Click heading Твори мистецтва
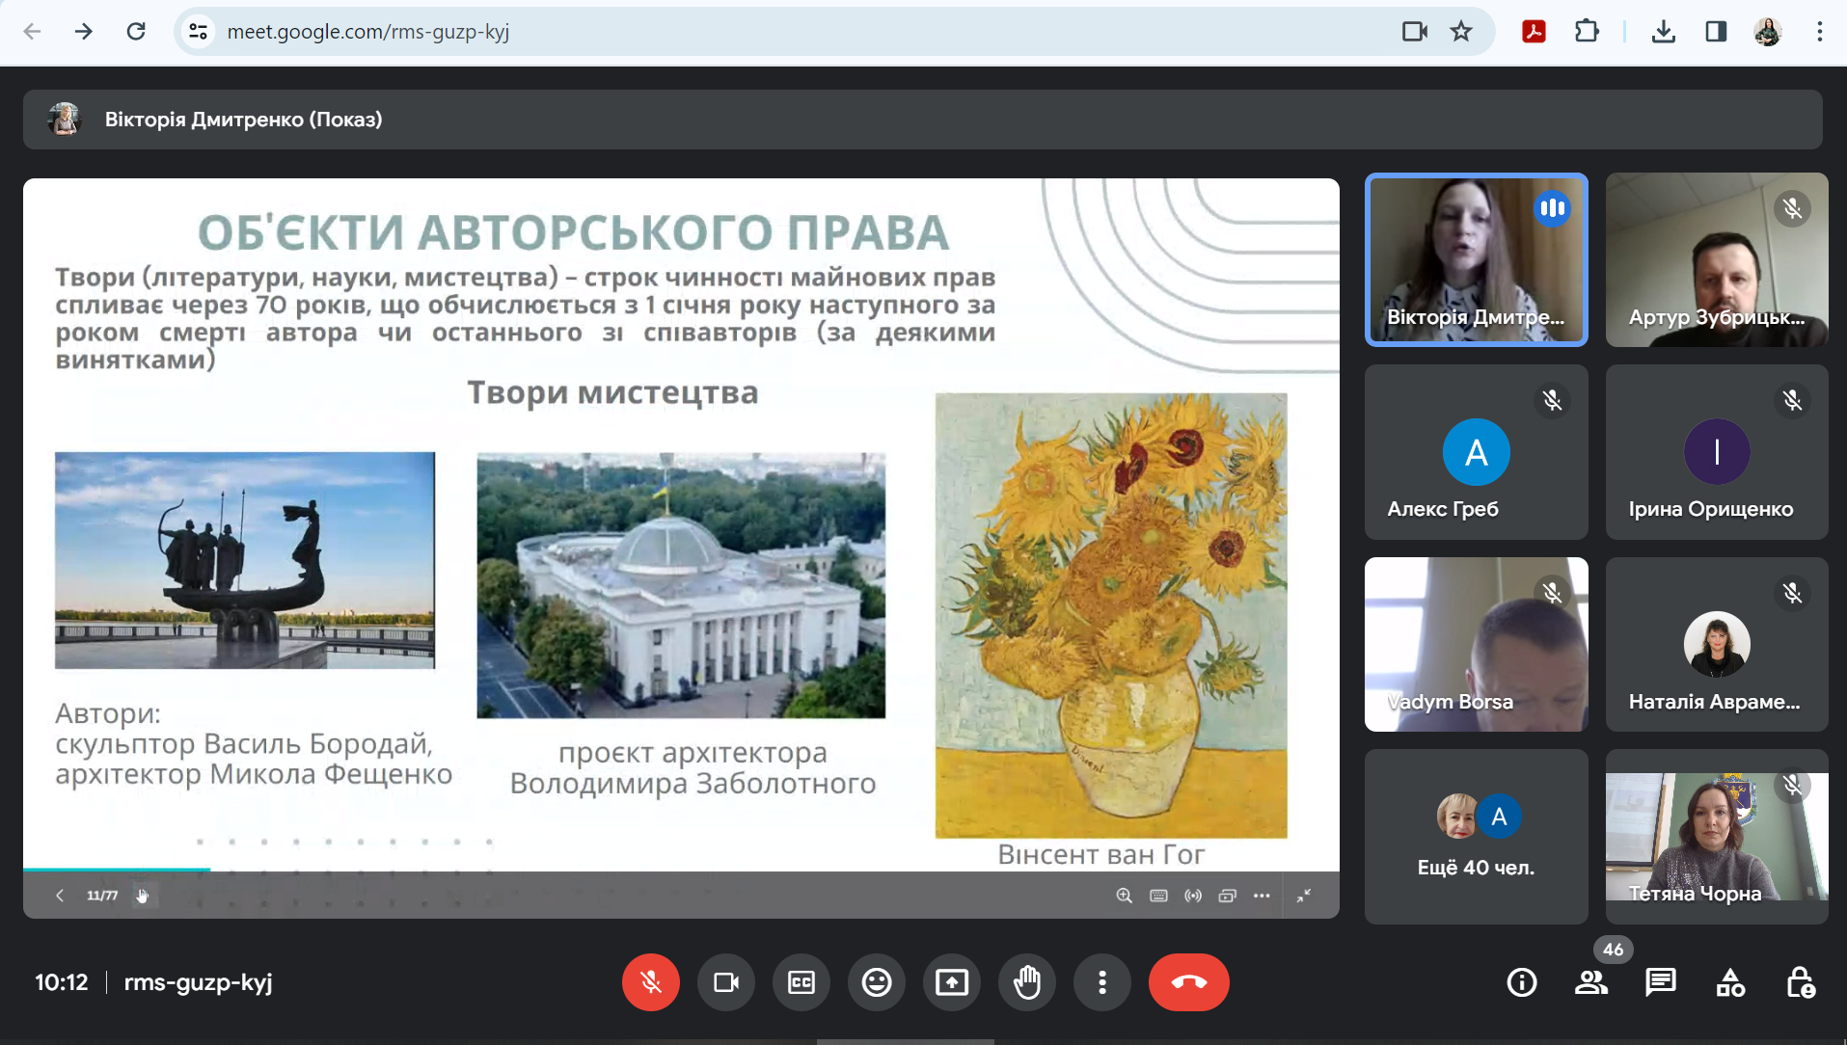1847x1045 pixels. click(612, 392)
